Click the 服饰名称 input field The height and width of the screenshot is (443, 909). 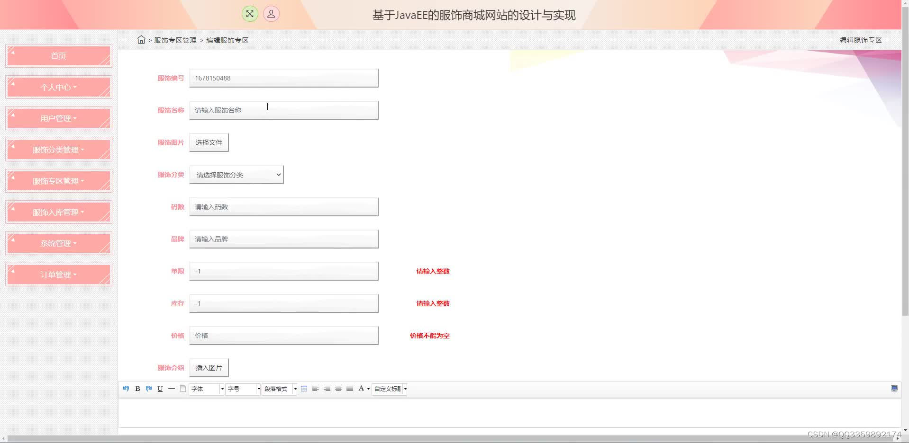pos(284,110)
